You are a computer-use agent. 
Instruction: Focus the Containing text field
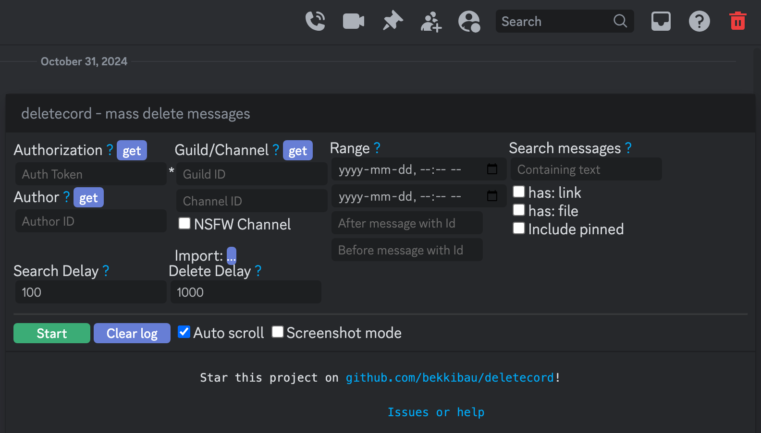pyautogui.click(x=586, y=169)
